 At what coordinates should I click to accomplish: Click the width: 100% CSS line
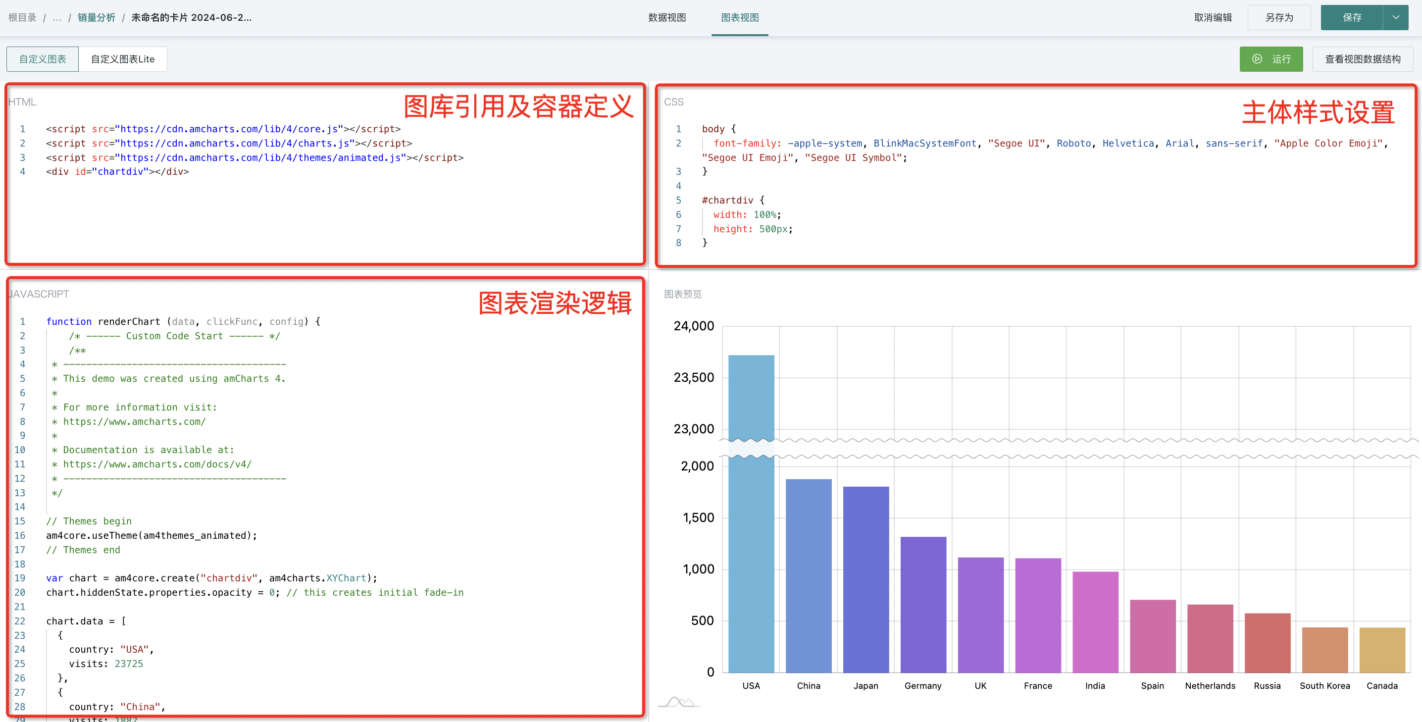pyautogui.click(x=747, y=215)
